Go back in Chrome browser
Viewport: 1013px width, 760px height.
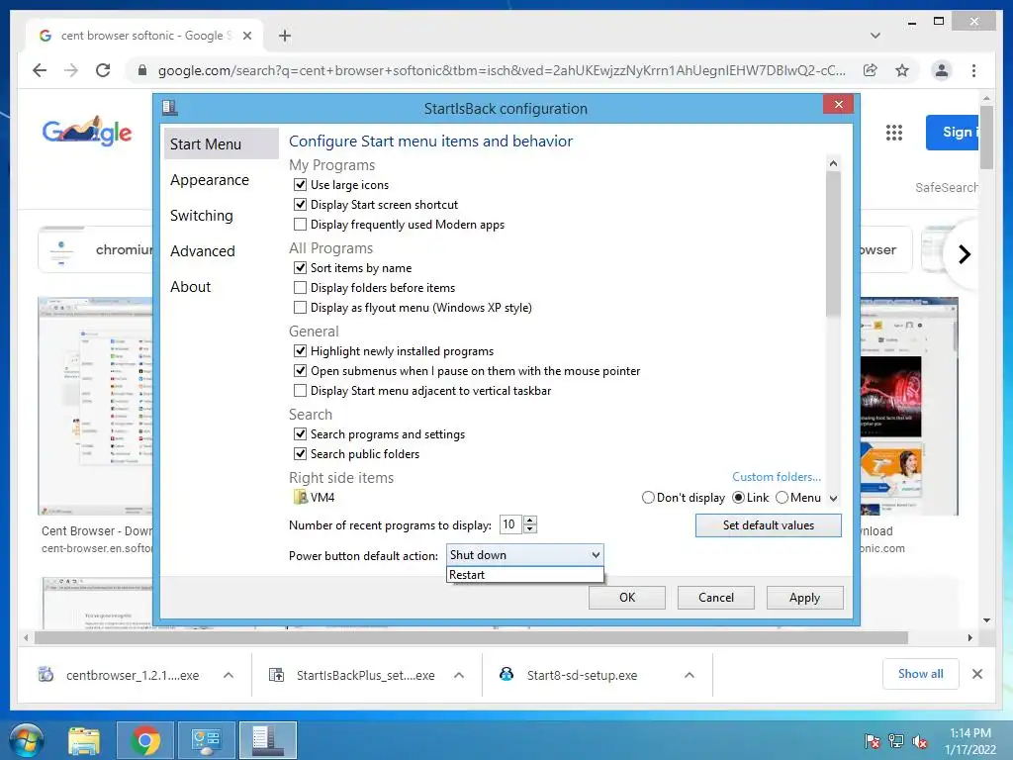click(x=40, y=70)
